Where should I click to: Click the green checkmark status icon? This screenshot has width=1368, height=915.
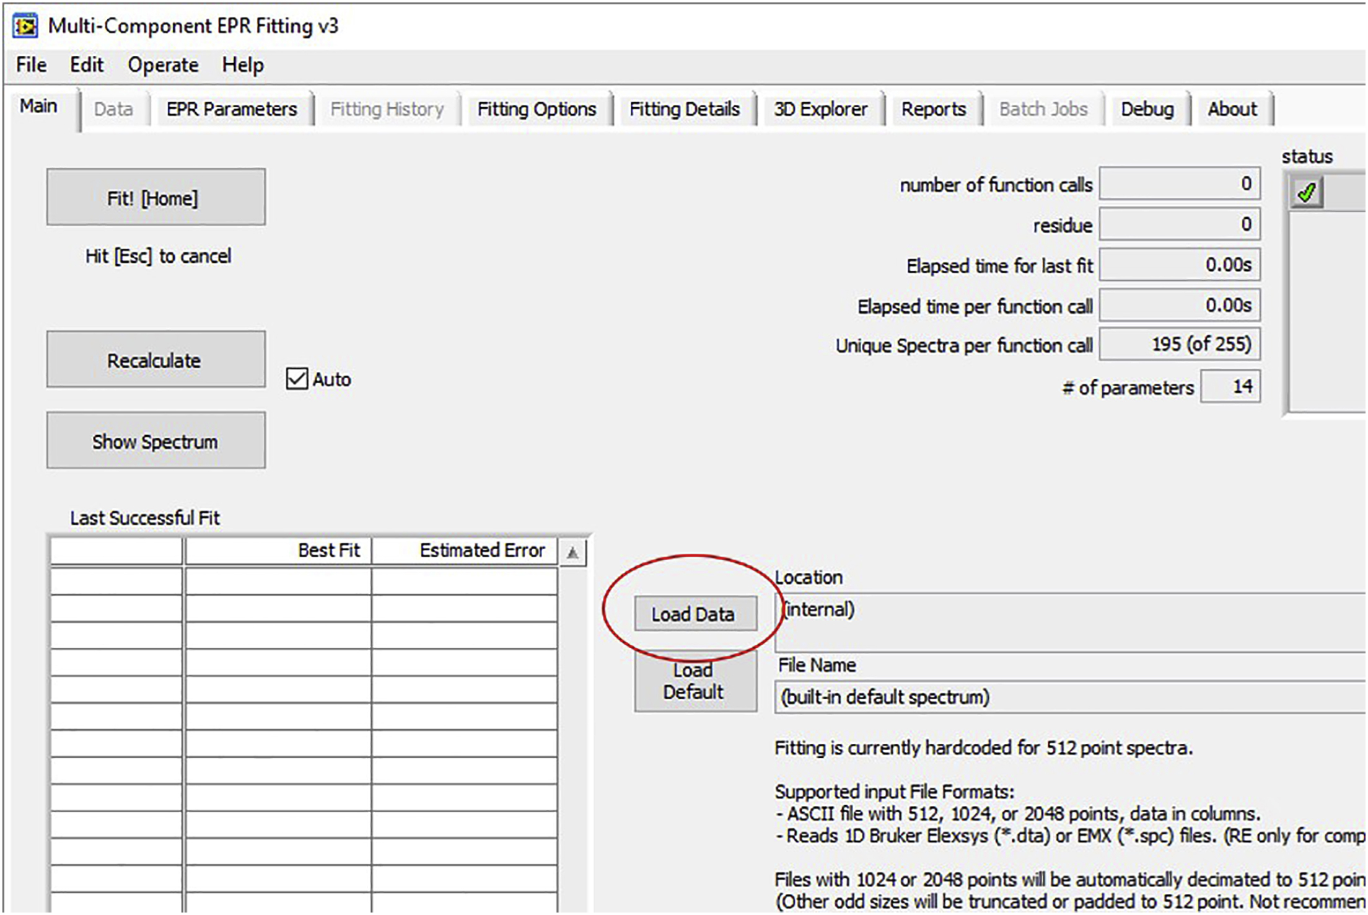(1307, 193)
